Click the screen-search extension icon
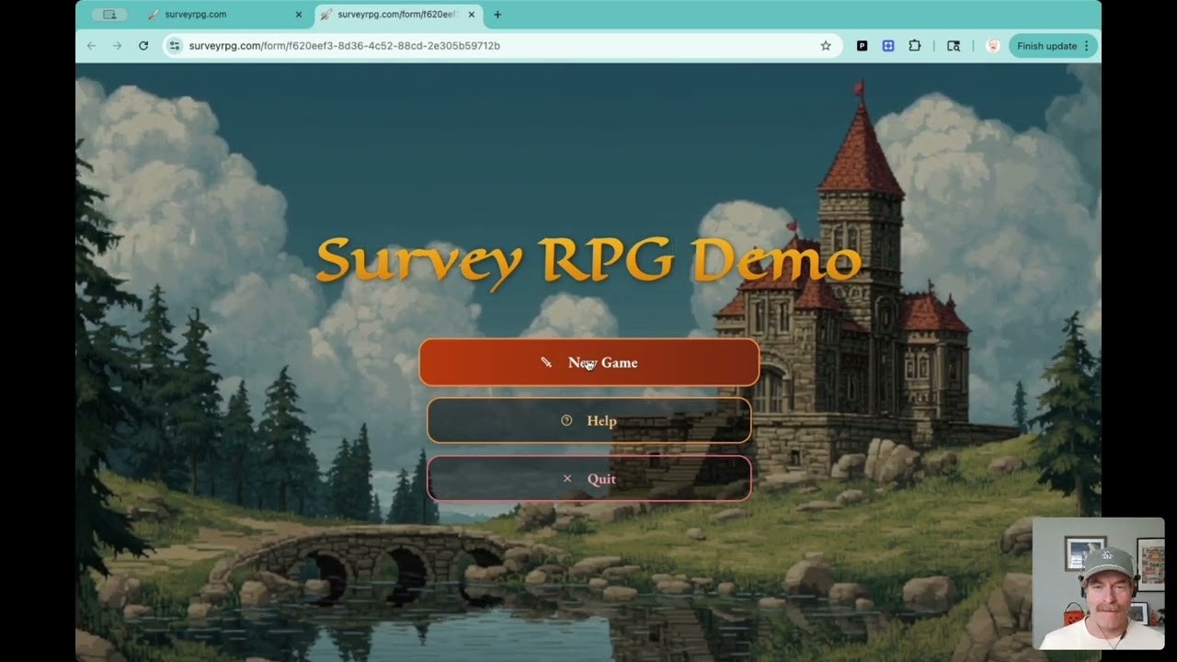This screenshot has width=1177, height=662. click(954, 45)
